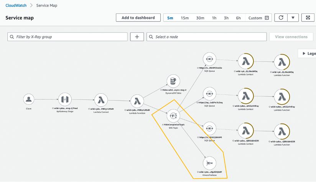
Task: Enter fullscreen with the expand icon
Action: [x=308, y=18]
